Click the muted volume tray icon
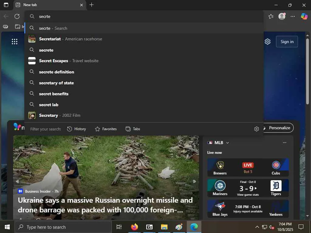 [272, 227]
